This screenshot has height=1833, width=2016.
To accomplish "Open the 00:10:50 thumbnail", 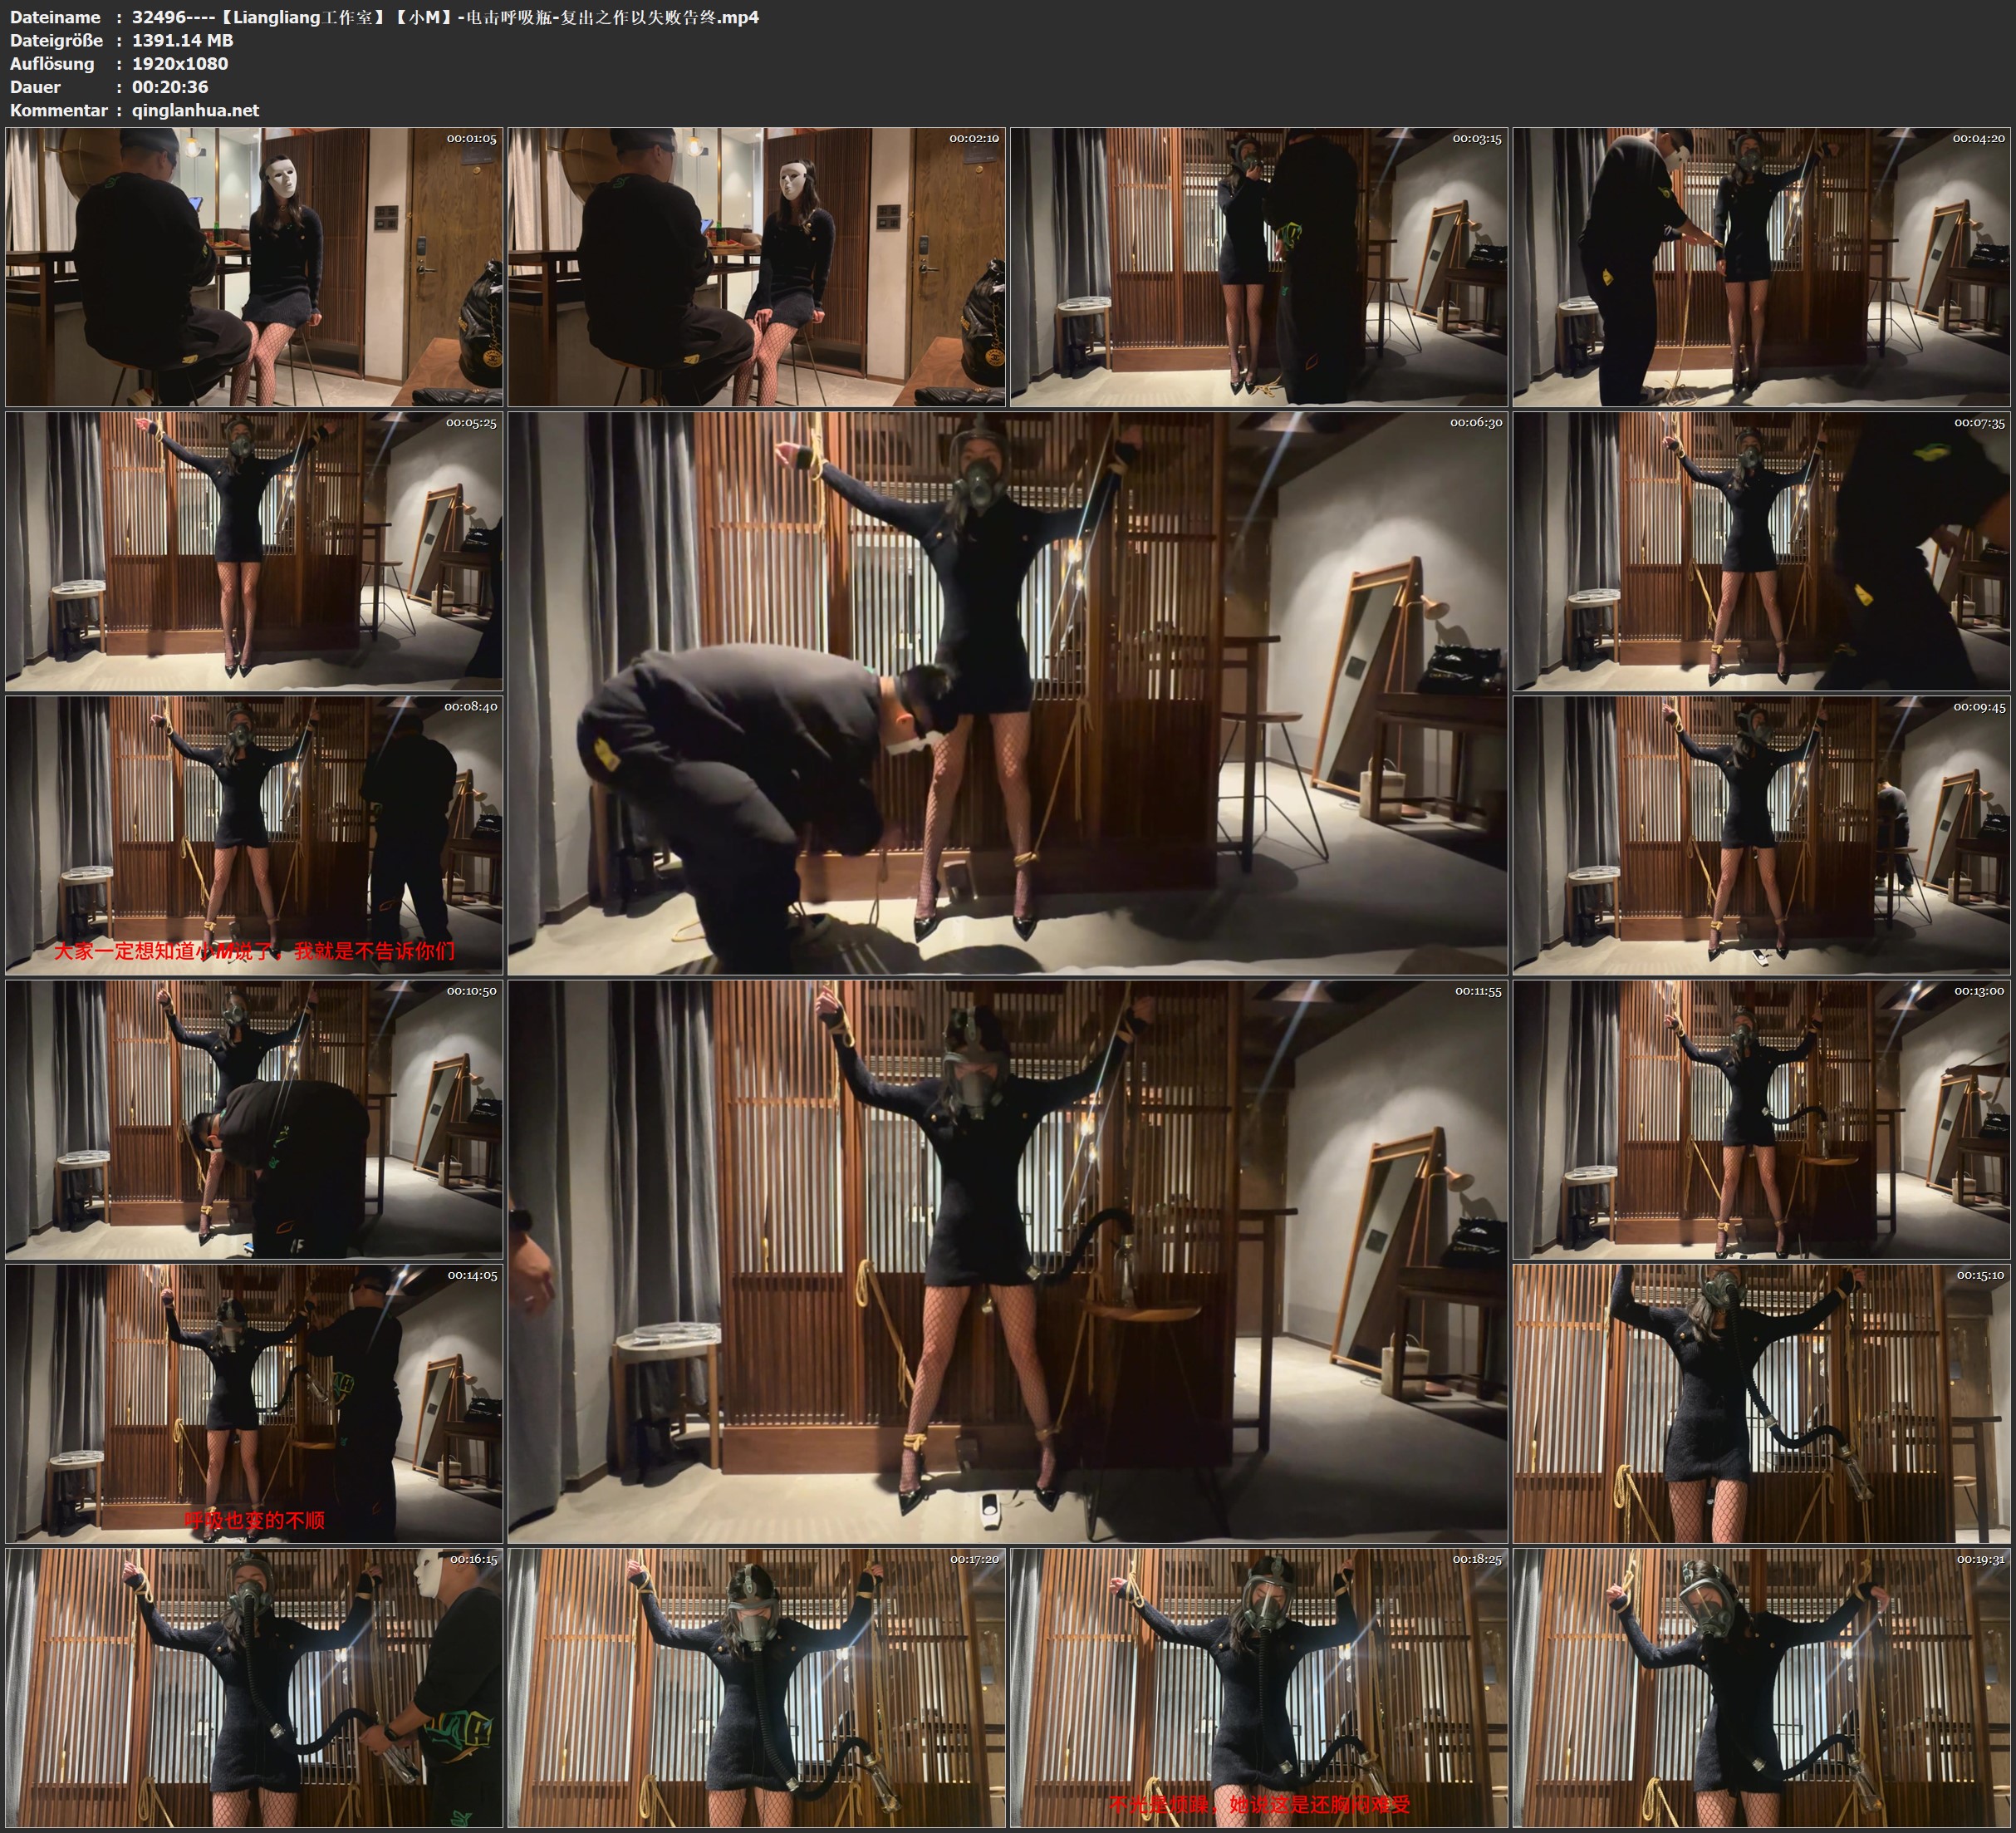I will click(x=254, y=1118).
